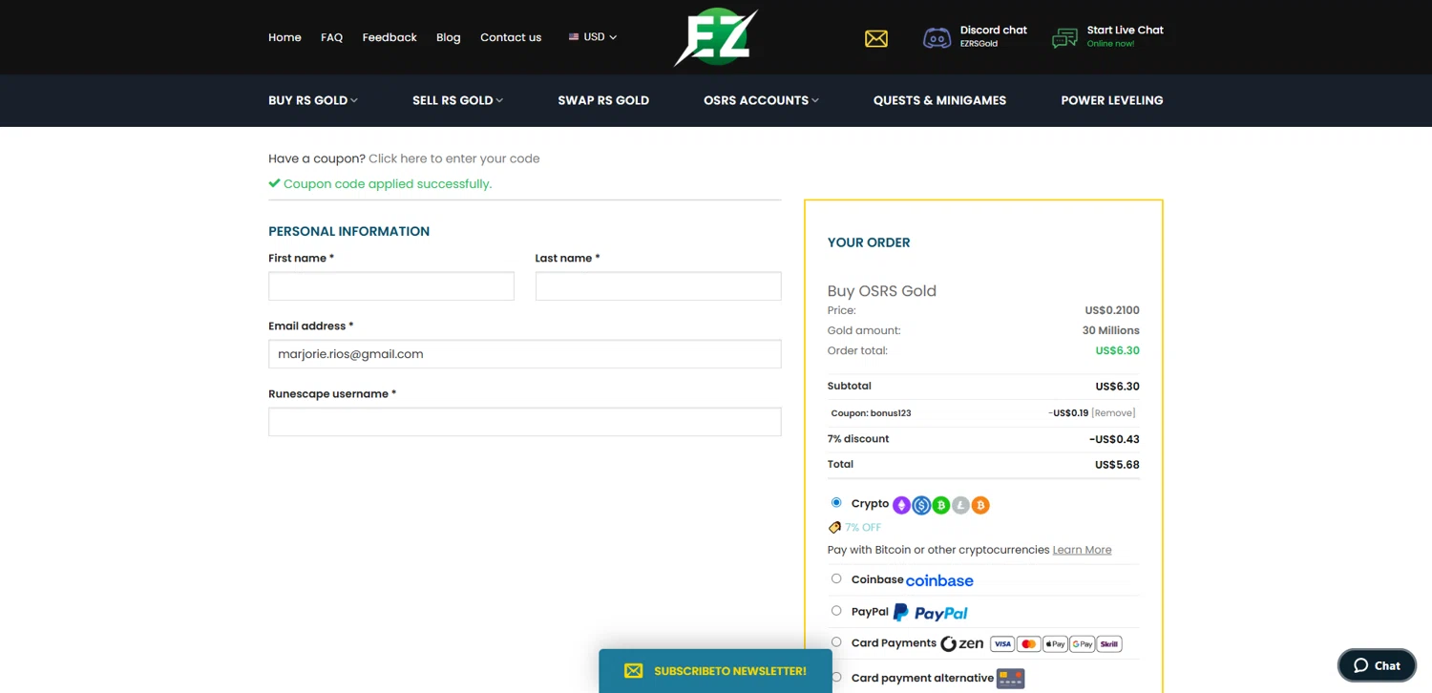The width and height of the screenshot is (1432, 693).
Task: Click the Google Pay icon
Action: (x=1082, y=644)
